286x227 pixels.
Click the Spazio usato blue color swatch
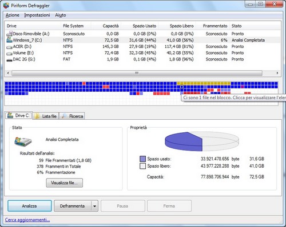(142, 159)
